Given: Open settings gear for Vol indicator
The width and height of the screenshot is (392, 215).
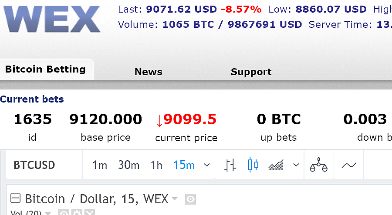Looking at the screenshot, I should click(77, 213).
